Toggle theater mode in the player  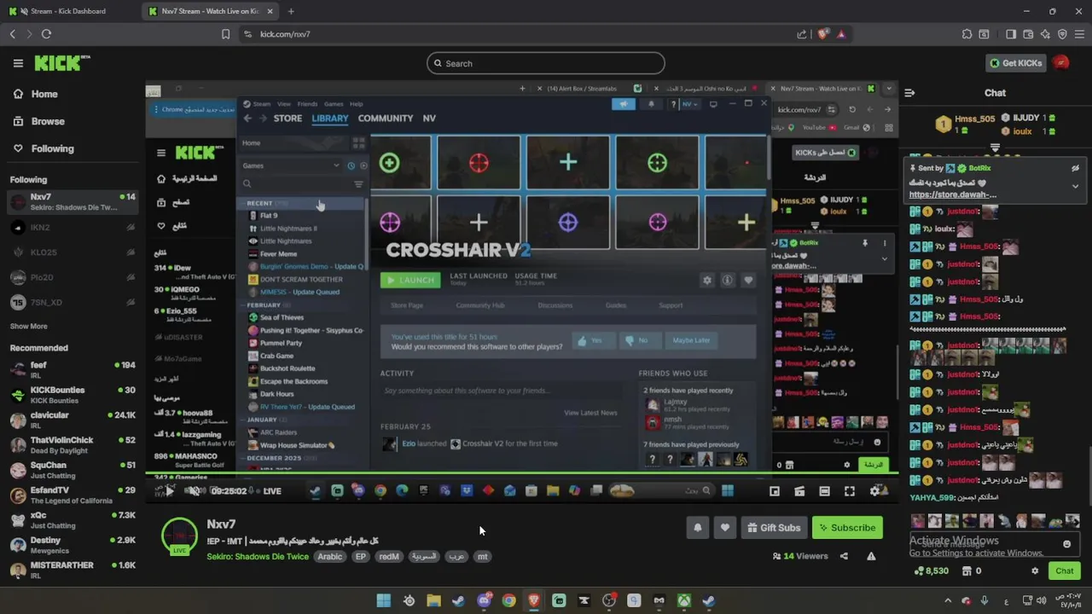(824, 491)
